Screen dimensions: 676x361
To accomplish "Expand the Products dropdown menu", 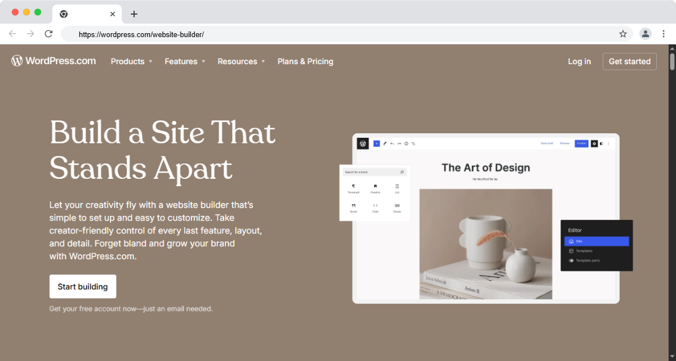I will pyautogui.click(x=131, y=61).
